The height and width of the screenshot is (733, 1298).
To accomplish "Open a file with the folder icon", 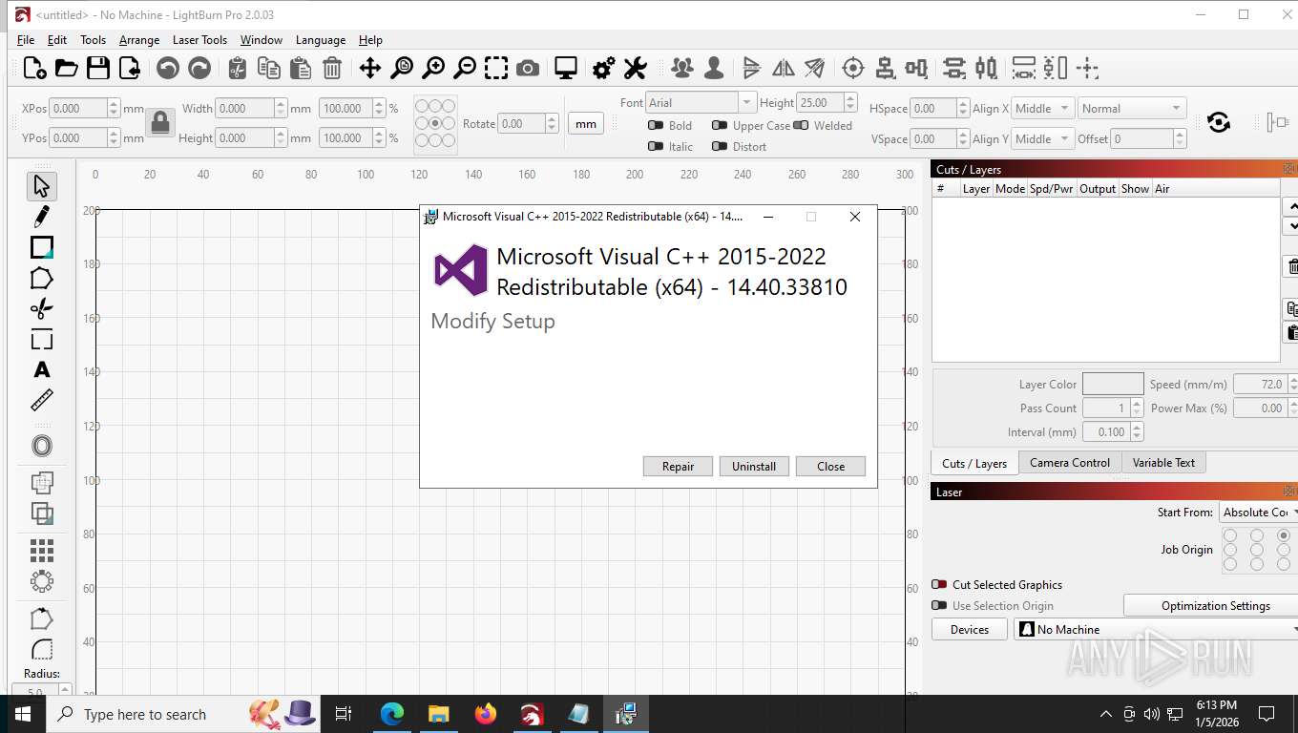I will click(66, 68).
